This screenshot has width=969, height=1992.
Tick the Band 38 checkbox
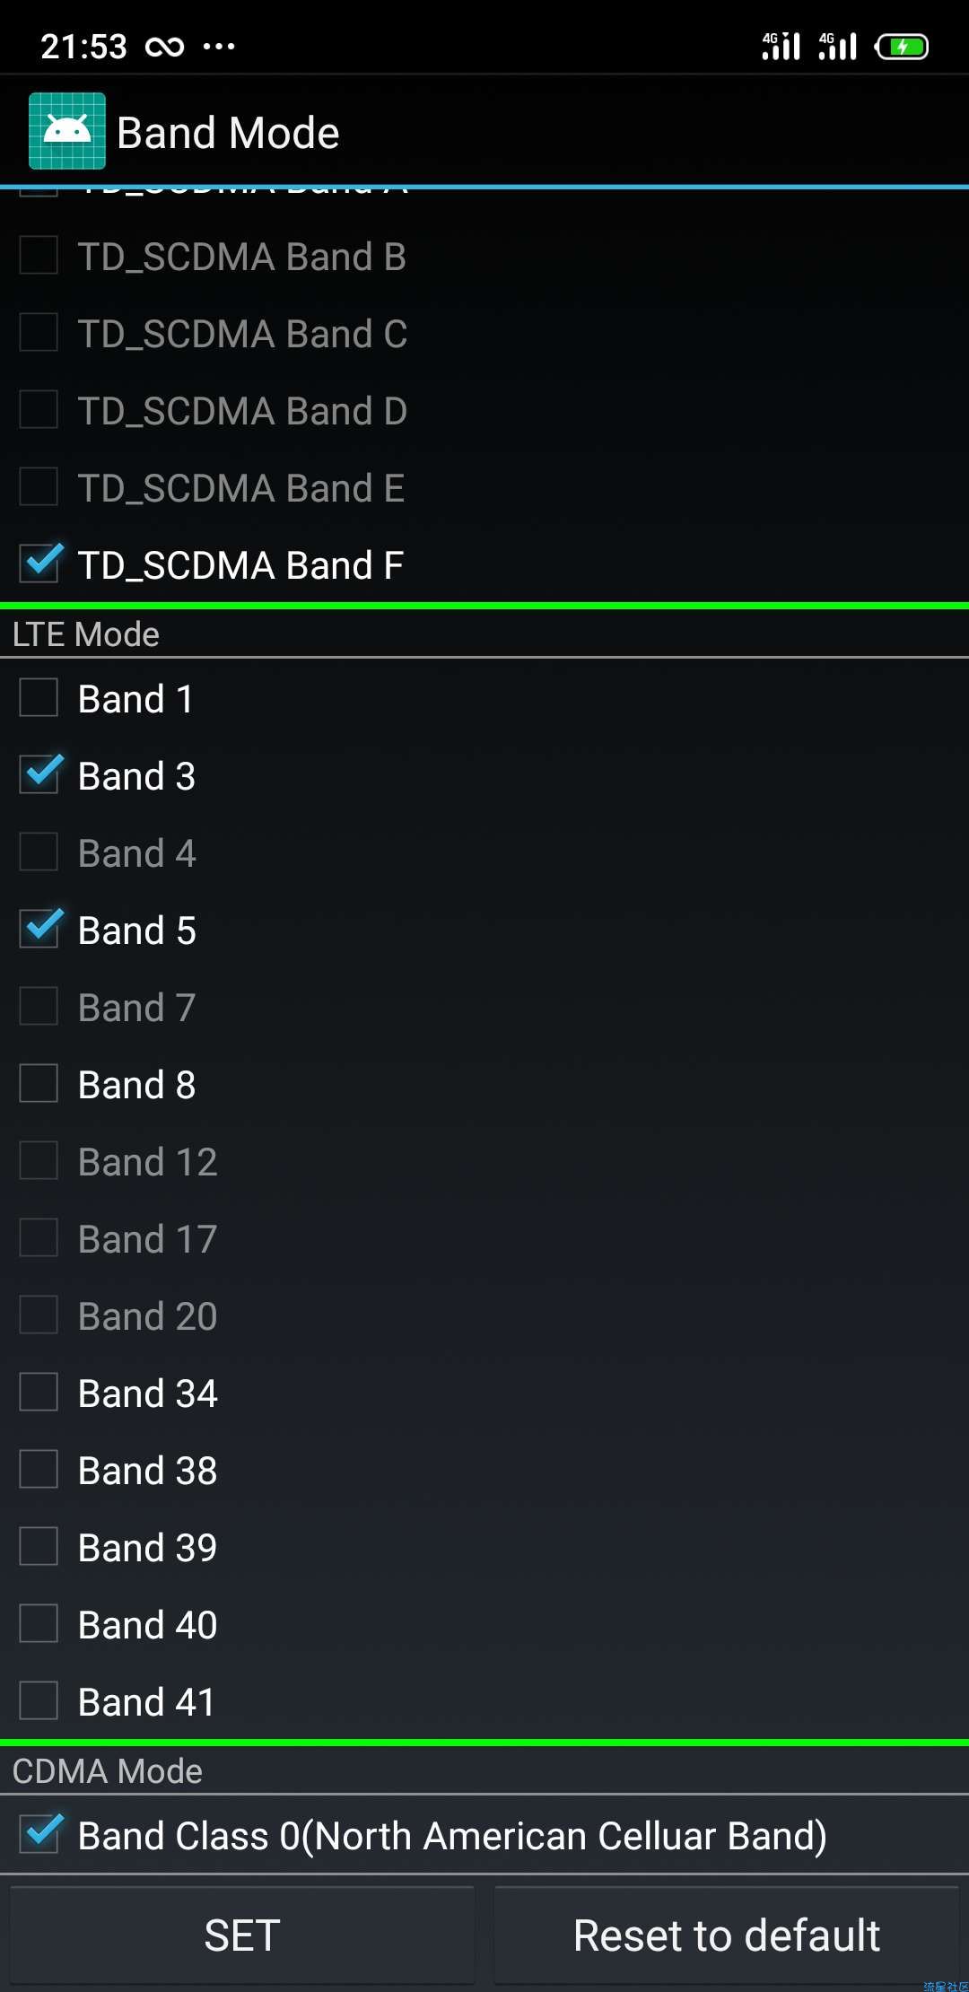39,1469
